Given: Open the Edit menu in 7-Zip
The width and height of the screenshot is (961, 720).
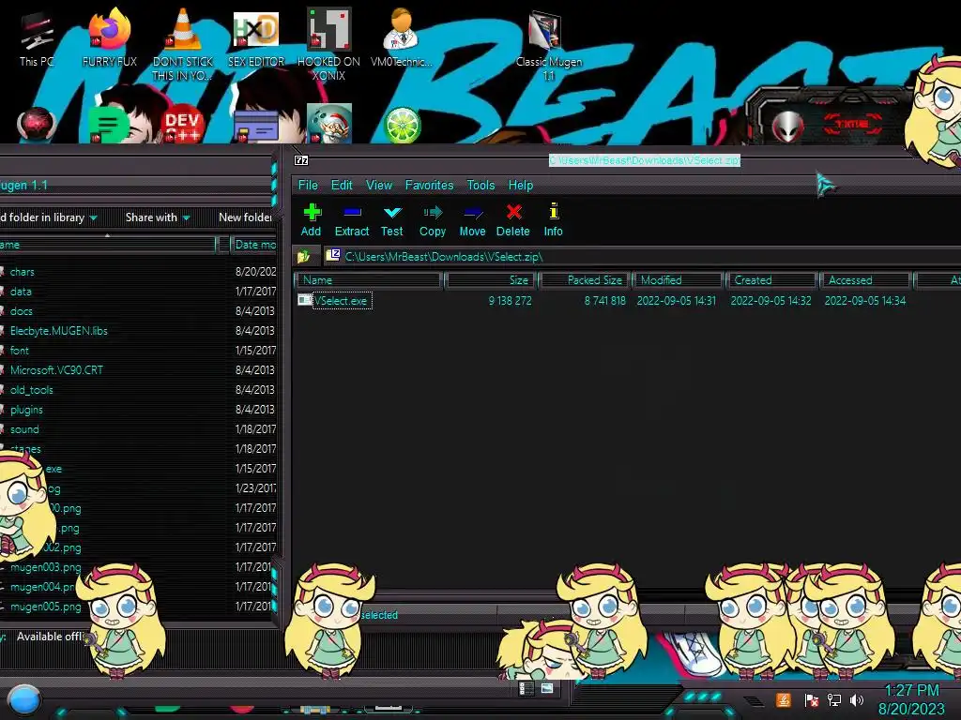Looking at the screenshot, I should coord(342,185).
